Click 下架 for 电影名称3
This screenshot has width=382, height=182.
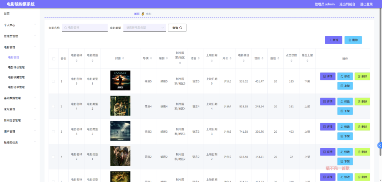point(345,136)
